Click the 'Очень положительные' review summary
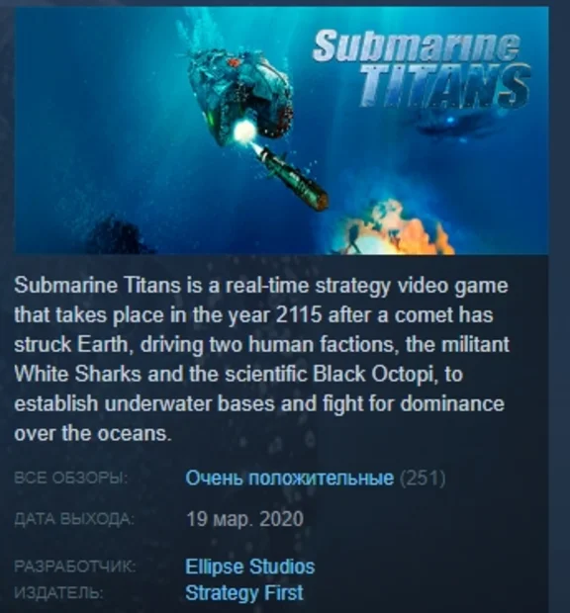570x613 pixels. (x=290, y=478)
